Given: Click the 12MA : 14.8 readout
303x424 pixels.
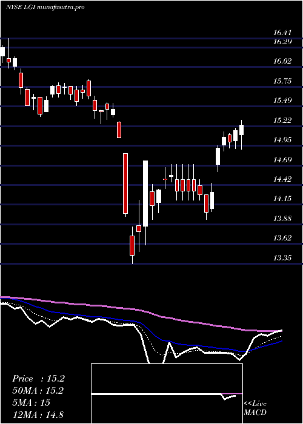Looking at the screenshot, I should coord(38,414).
